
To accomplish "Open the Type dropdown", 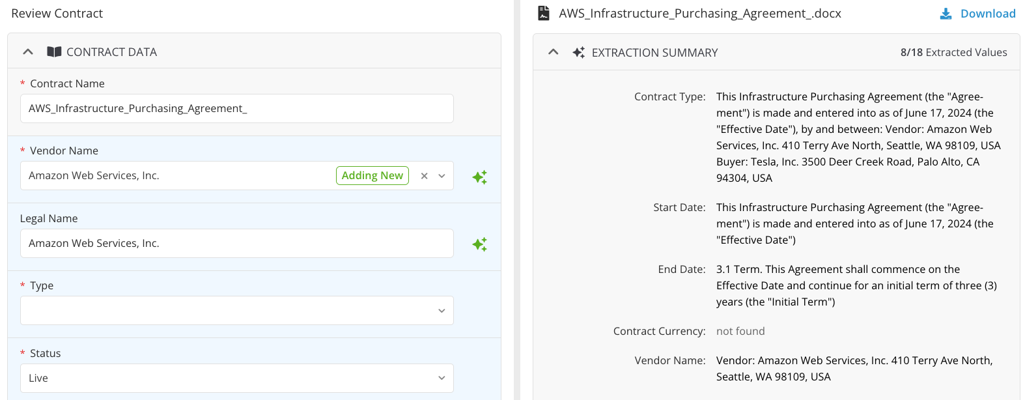I will click(237, 311).
